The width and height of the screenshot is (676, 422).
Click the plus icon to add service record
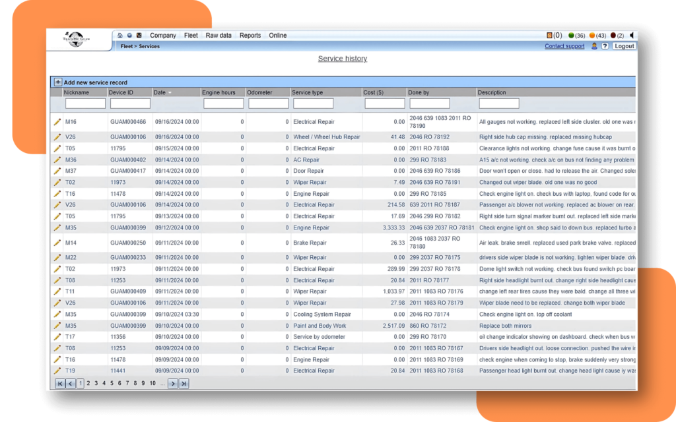click(x=58, y=82)
